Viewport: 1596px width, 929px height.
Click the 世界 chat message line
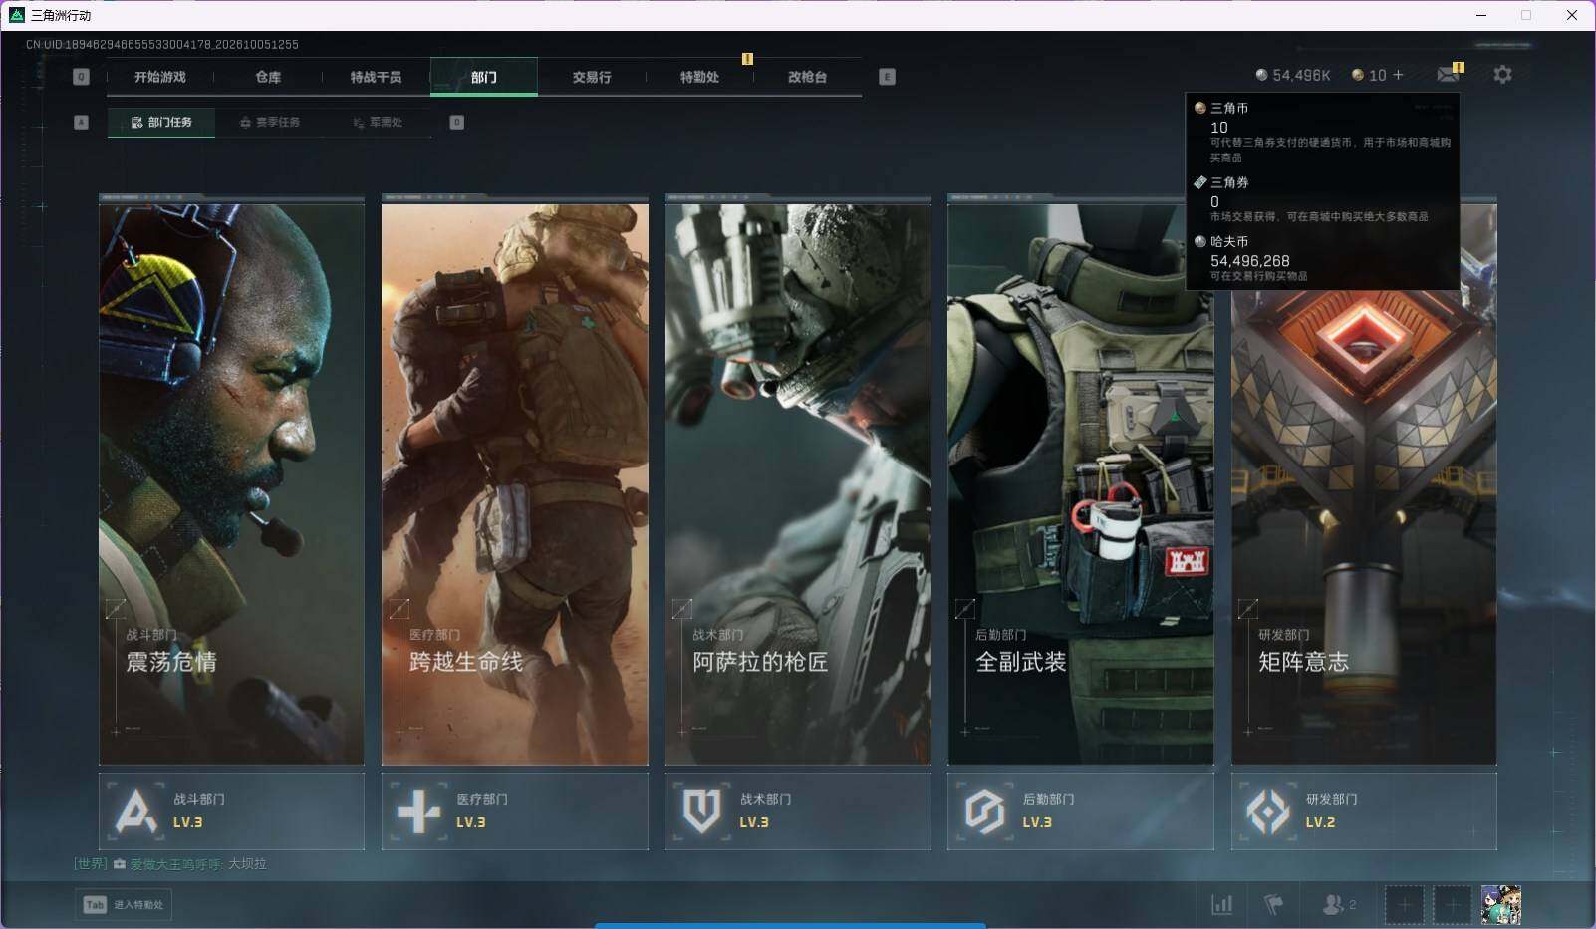[170, 864]
